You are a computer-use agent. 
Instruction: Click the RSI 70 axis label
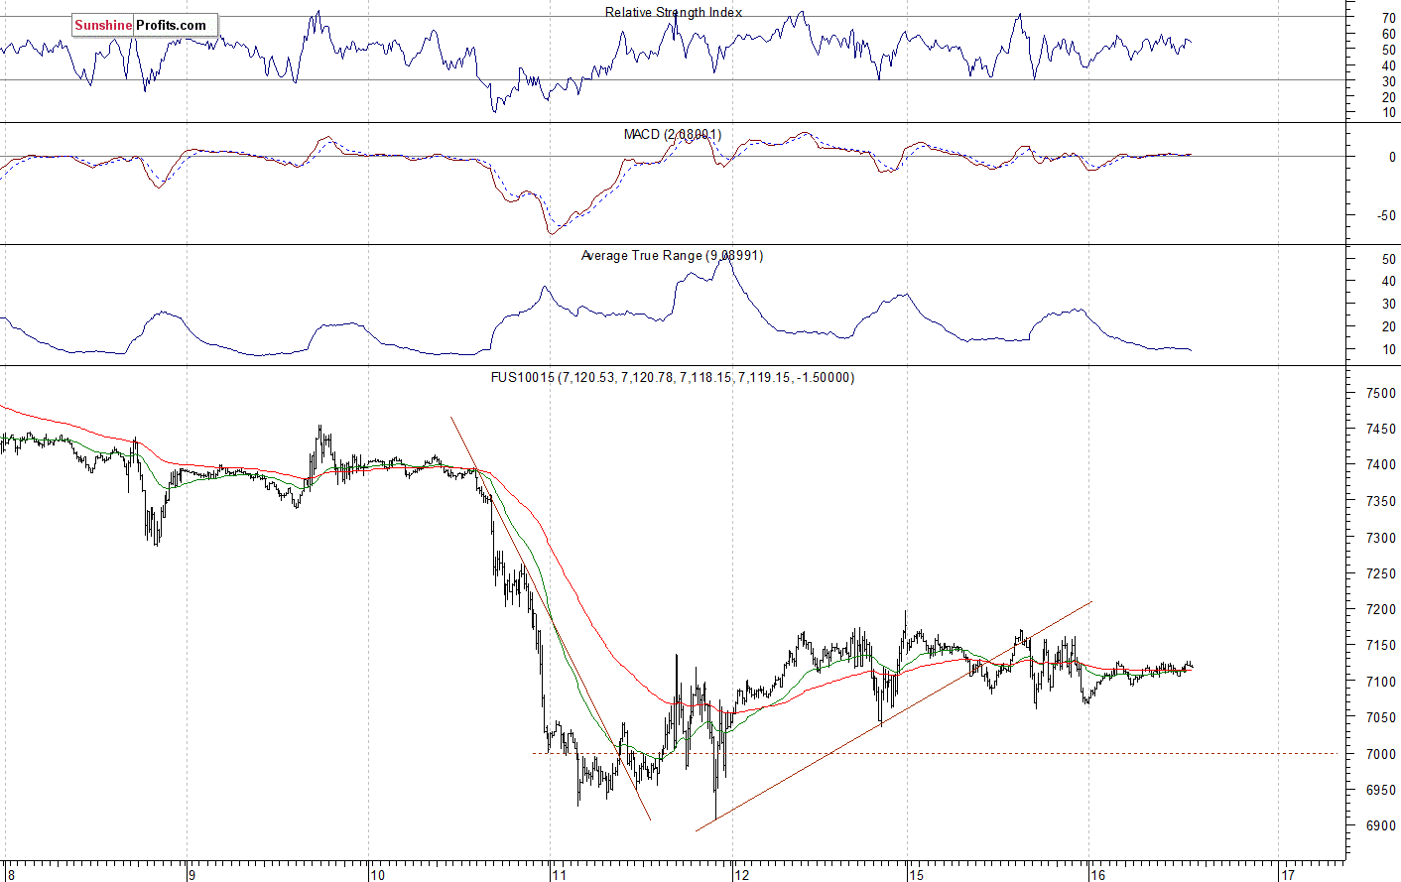click(1388, 18)
